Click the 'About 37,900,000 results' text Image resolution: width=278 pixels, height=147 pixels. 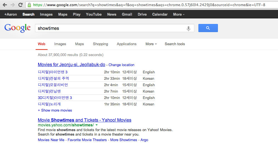(58, 55)
